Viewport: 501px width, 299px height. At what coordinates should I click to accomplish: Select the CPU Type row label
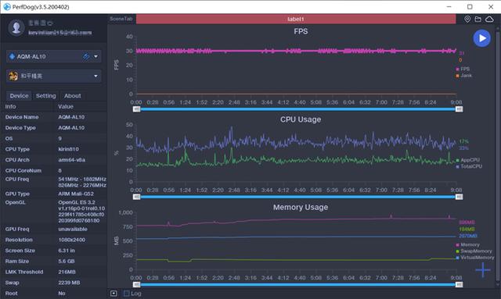point(17,149)
